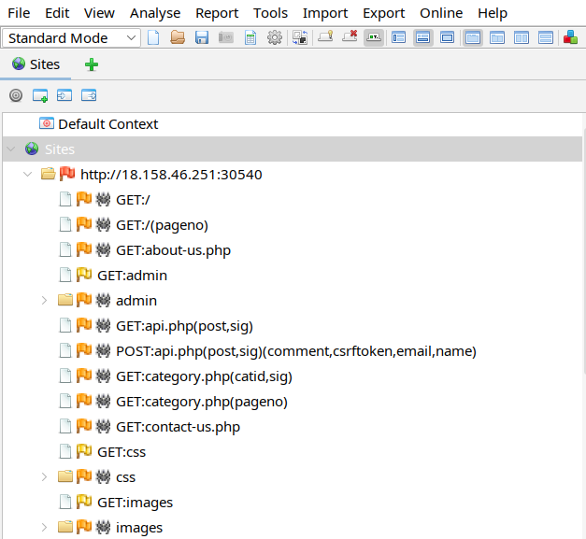The image size is (586, 539).
Task: Click the Export Context icon
Action: tap(89, 95)
